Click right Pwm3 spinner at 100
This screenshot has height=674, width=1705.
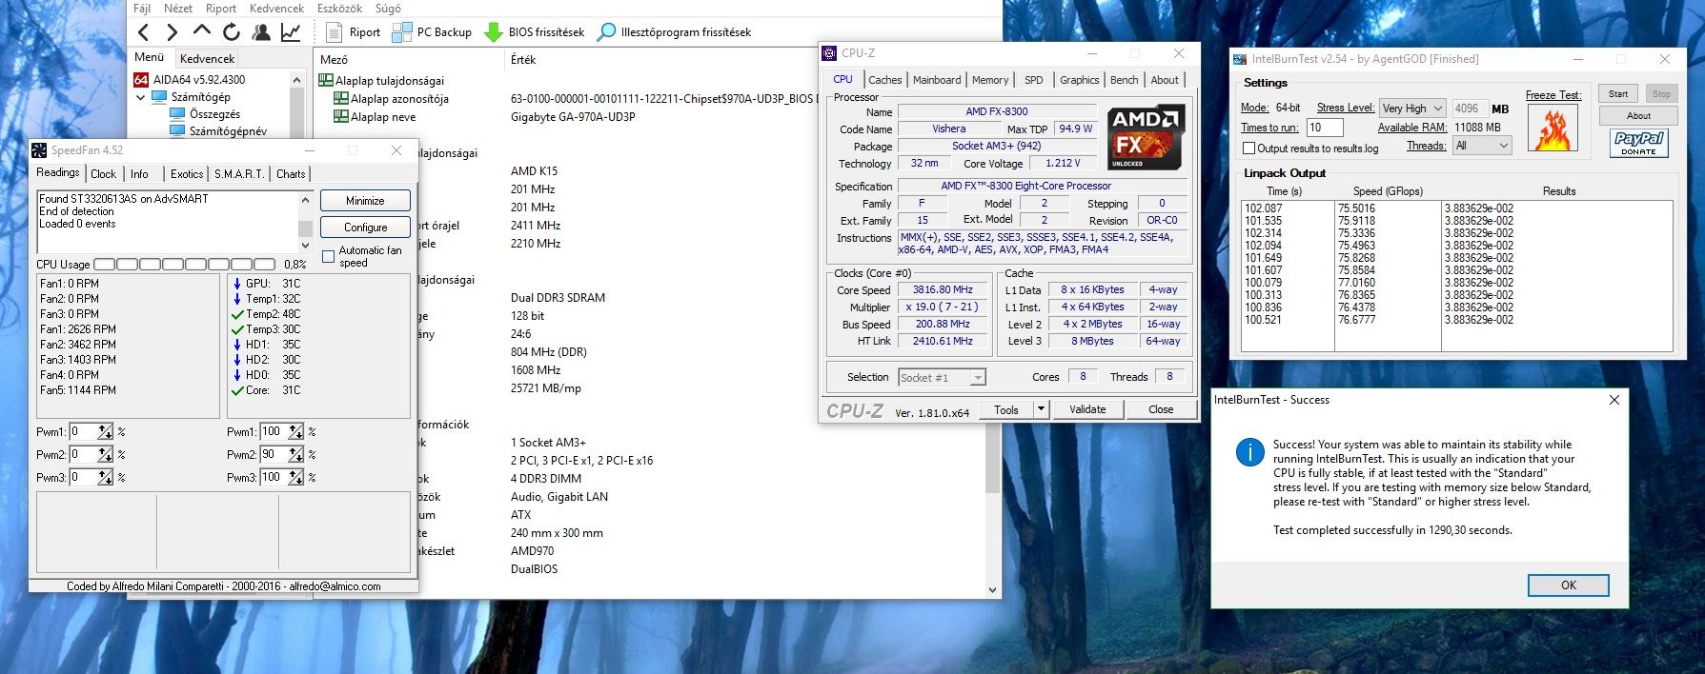[295, 478]
